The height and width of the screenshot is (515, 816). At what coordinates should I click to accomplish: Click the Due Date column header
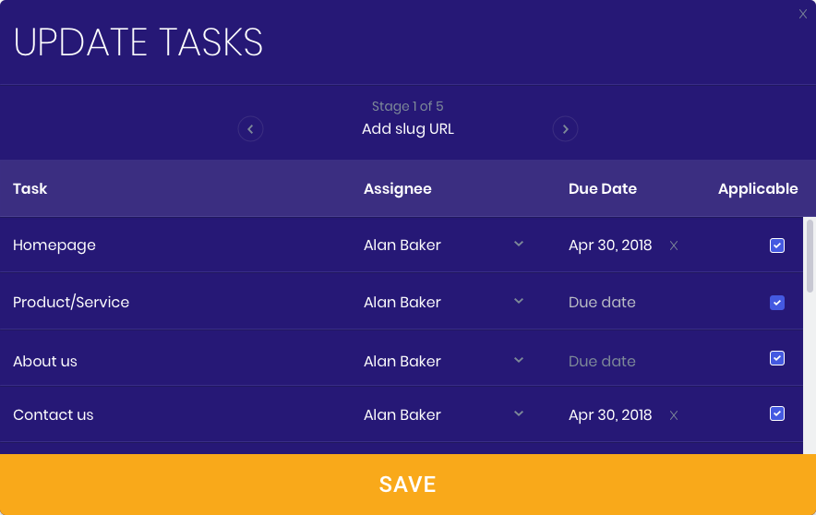click(603, 188)
